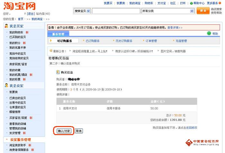The image size is (225, 153).
Task: Click 返回修改 link
Action: click(x=192, y=128)
